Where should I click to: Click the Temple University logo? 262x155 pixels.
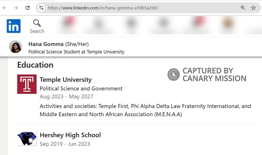click(x=27, y=84)
